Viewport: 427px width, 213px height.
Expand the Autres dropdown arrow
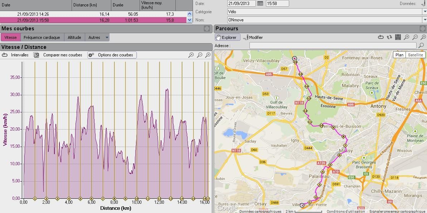(107, 37)
